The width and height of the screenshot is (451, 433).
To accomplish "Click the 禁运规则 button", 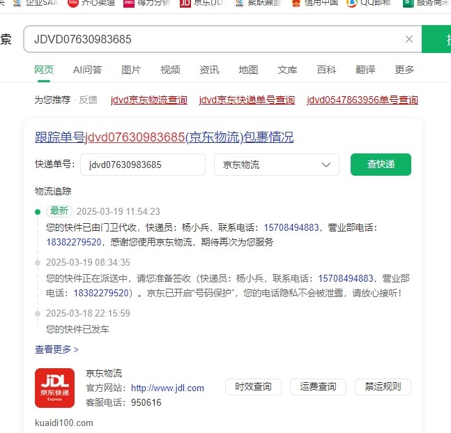I will tap(383, 387).
